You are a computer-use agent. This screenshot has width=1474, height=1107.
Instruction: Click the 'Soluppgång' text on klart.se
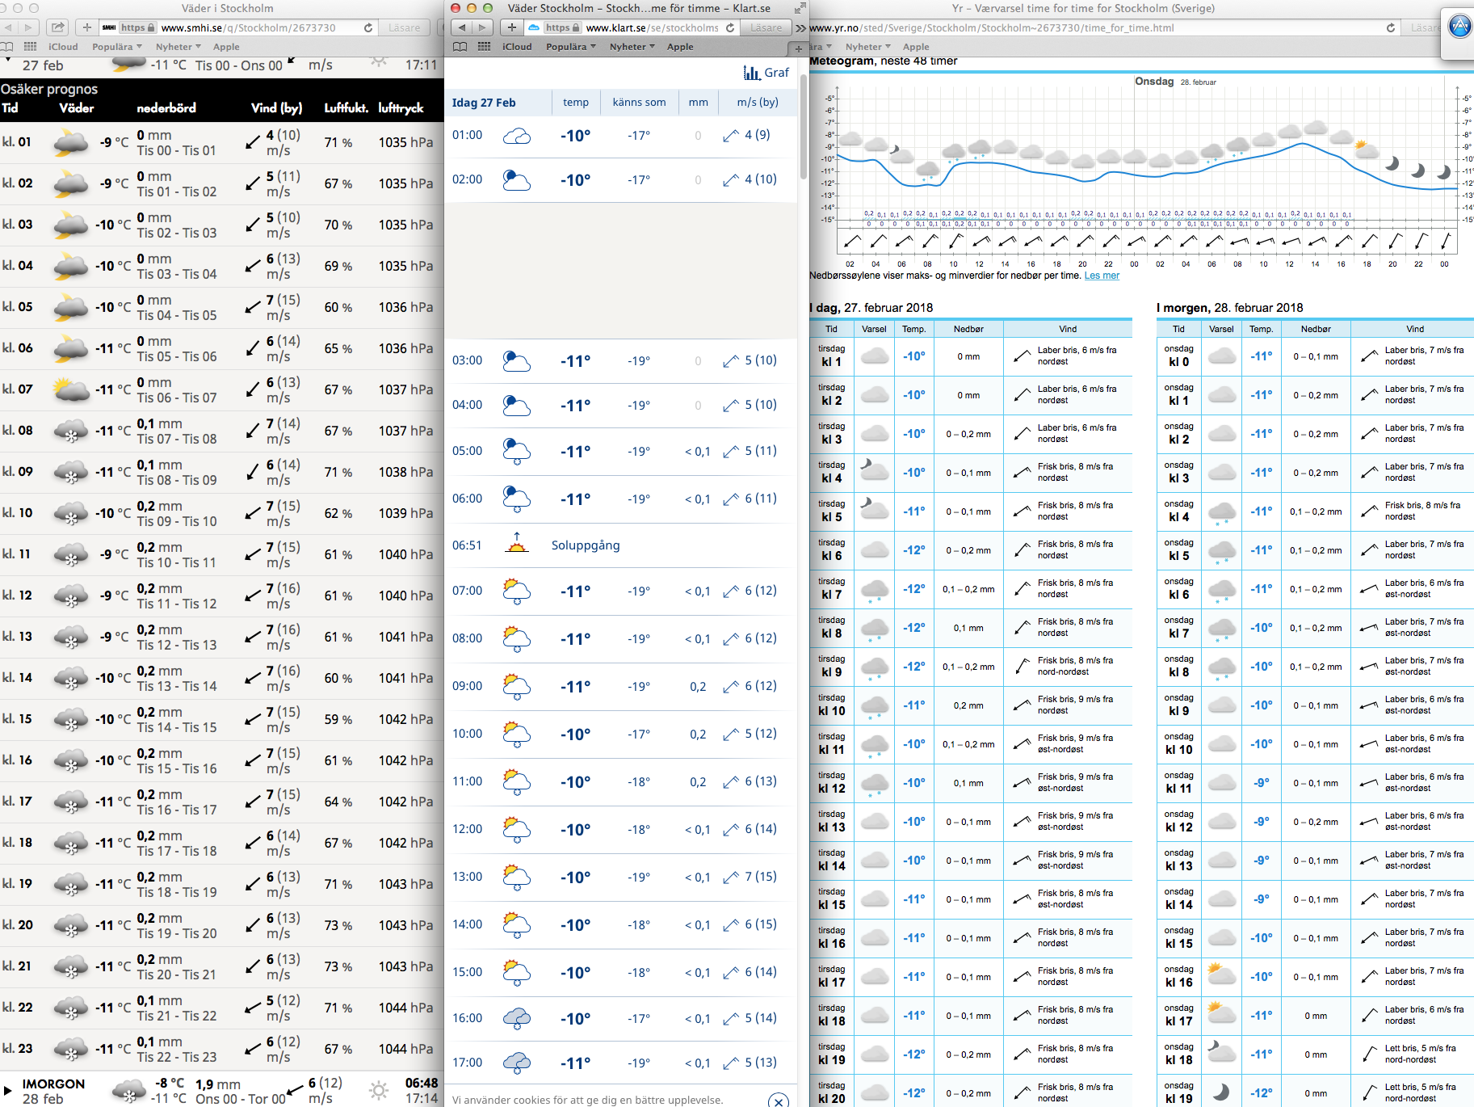point(586,545)
